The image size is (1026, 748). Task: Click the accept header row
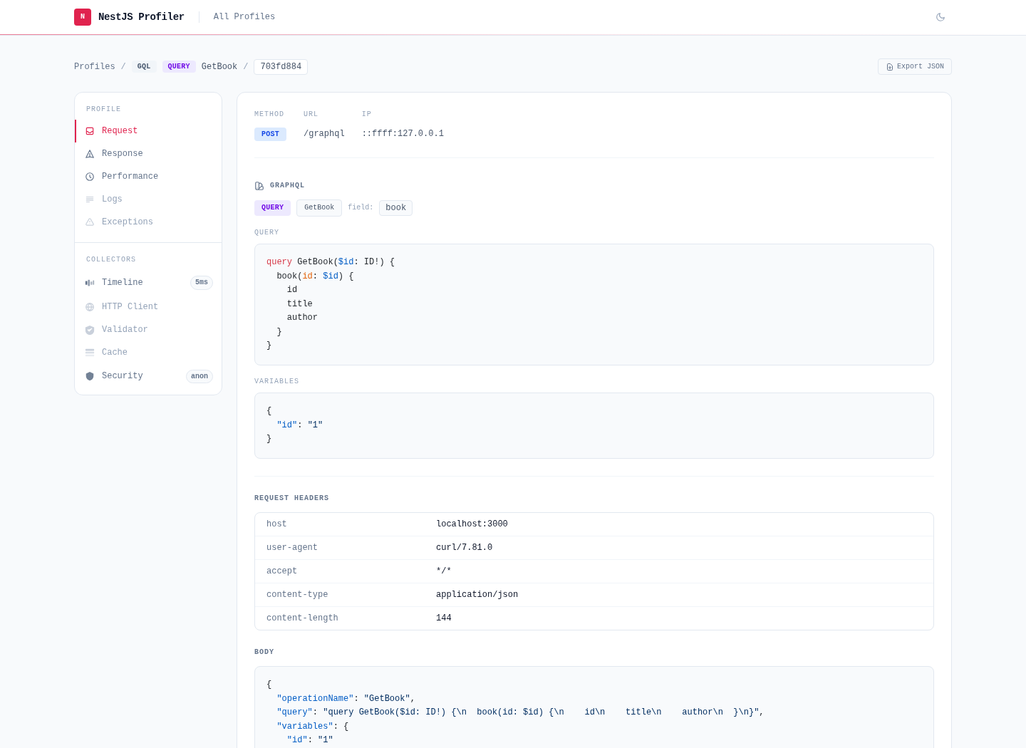pos(594,571)
